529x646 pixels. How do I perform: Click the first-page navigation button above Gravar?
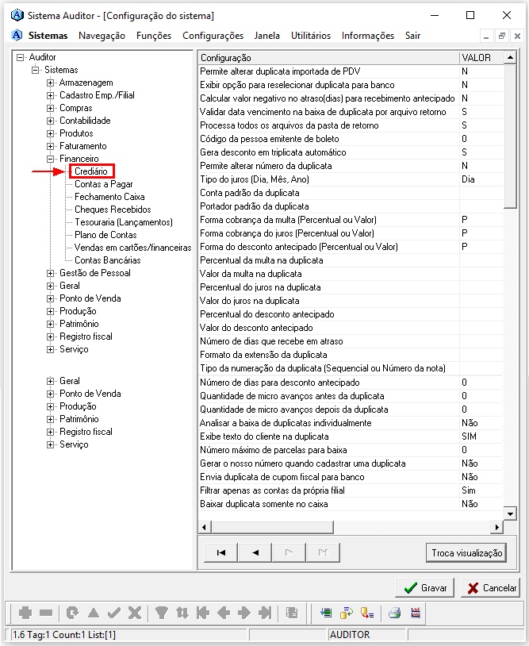tap(221, 552)
